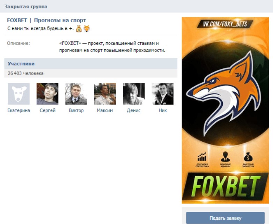Click the Подать заявку button

pos(225,218)
